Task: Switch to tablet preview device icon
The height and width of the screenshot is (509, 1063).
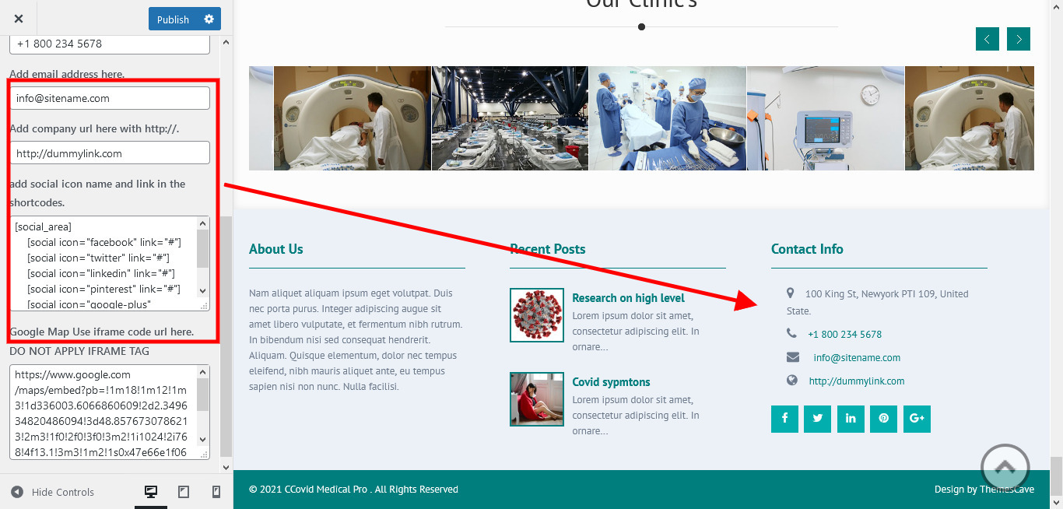Action: click(x=184, y=492)
